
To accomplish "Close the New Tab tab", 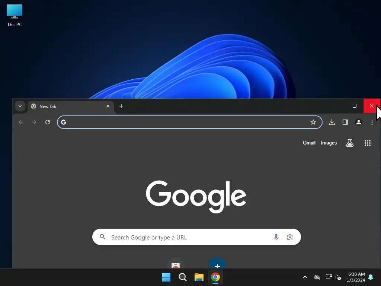I will [108, 106].
